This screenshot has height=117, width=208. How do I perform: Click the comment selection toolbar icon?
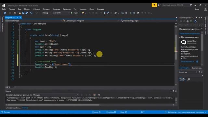coord(116,13)
